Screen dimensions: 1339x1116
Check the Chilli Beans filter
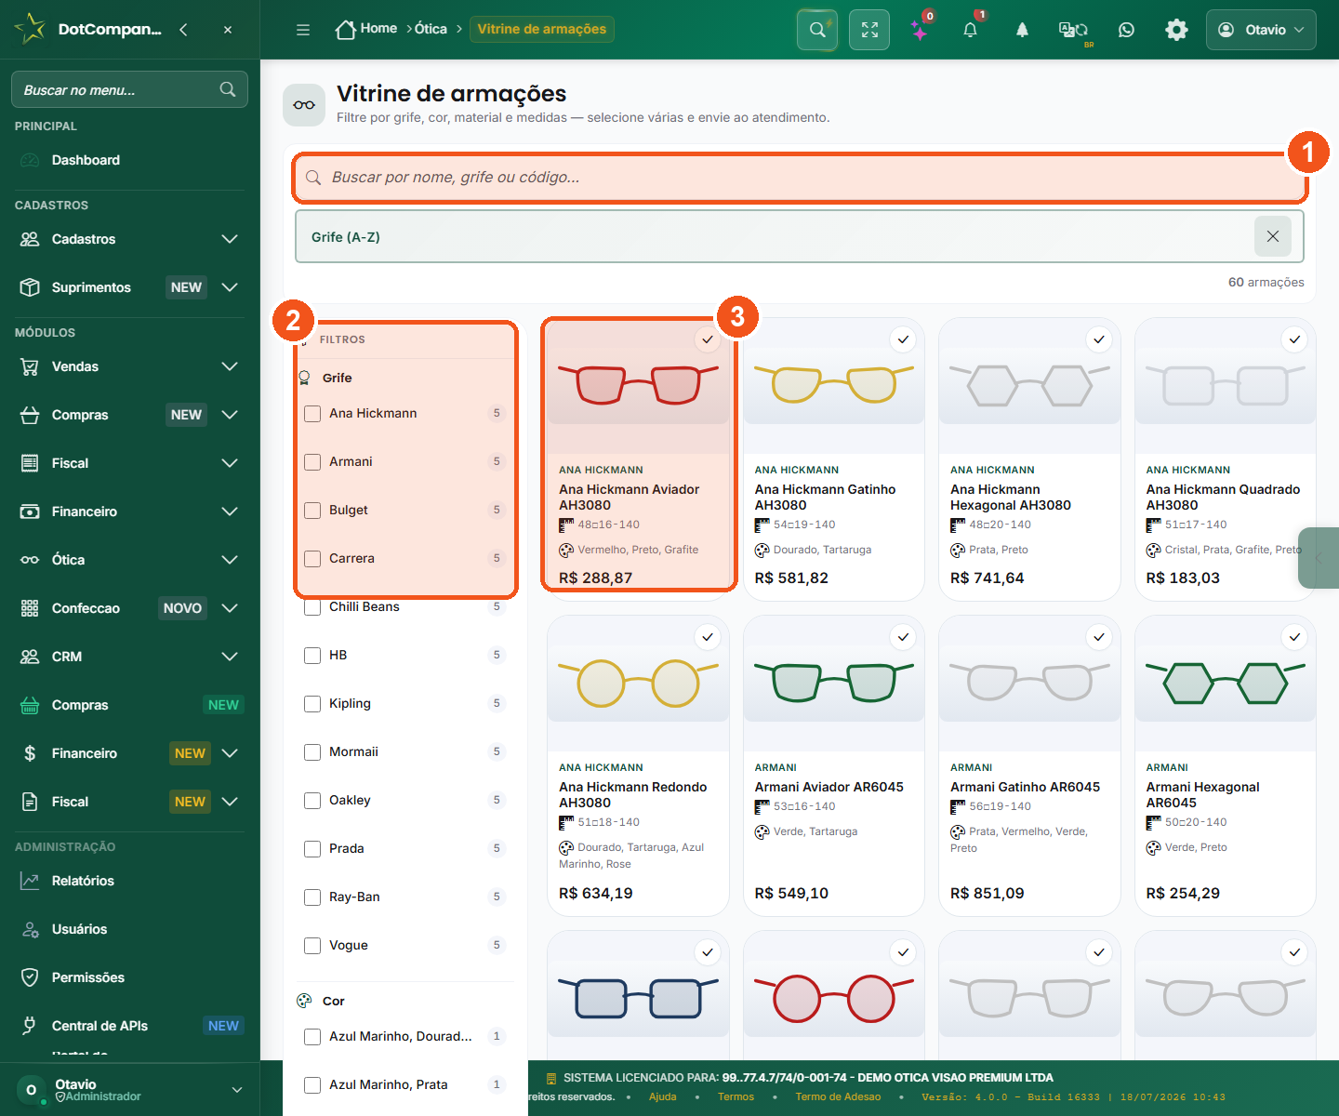pyautogui.click(x=312, y=607)
